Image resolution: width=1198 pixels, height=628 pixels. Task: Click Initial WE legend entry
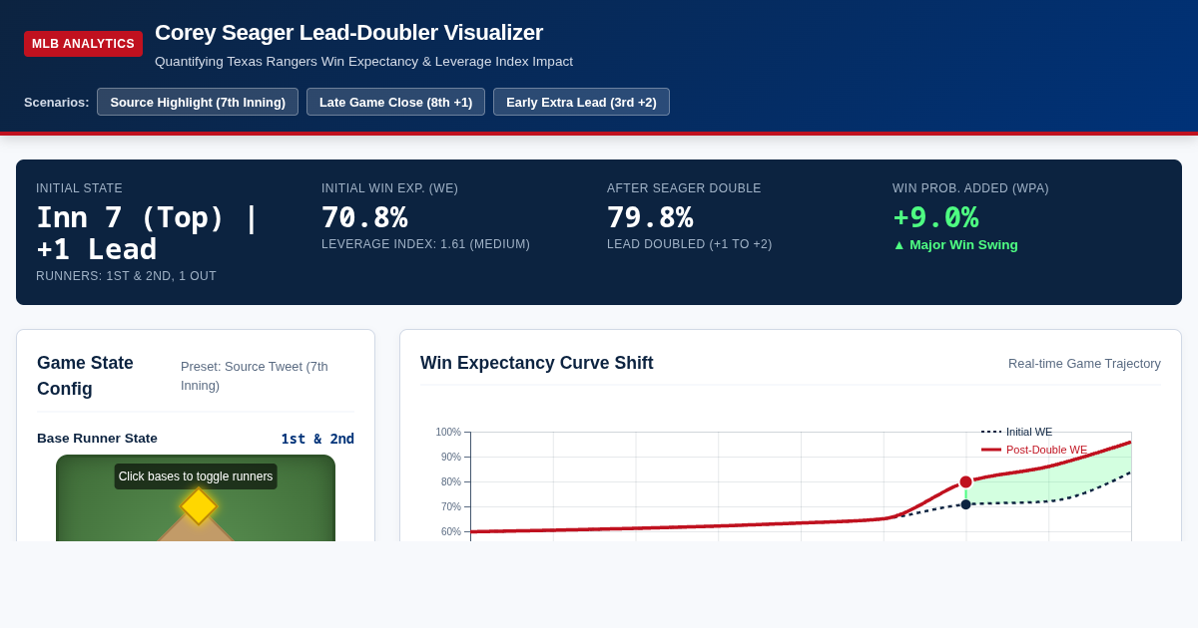click(1017, 432)
